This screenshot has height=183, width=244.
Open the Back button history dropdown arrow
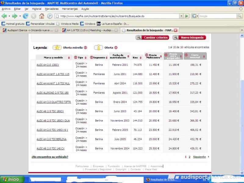[x=9, y=16]
